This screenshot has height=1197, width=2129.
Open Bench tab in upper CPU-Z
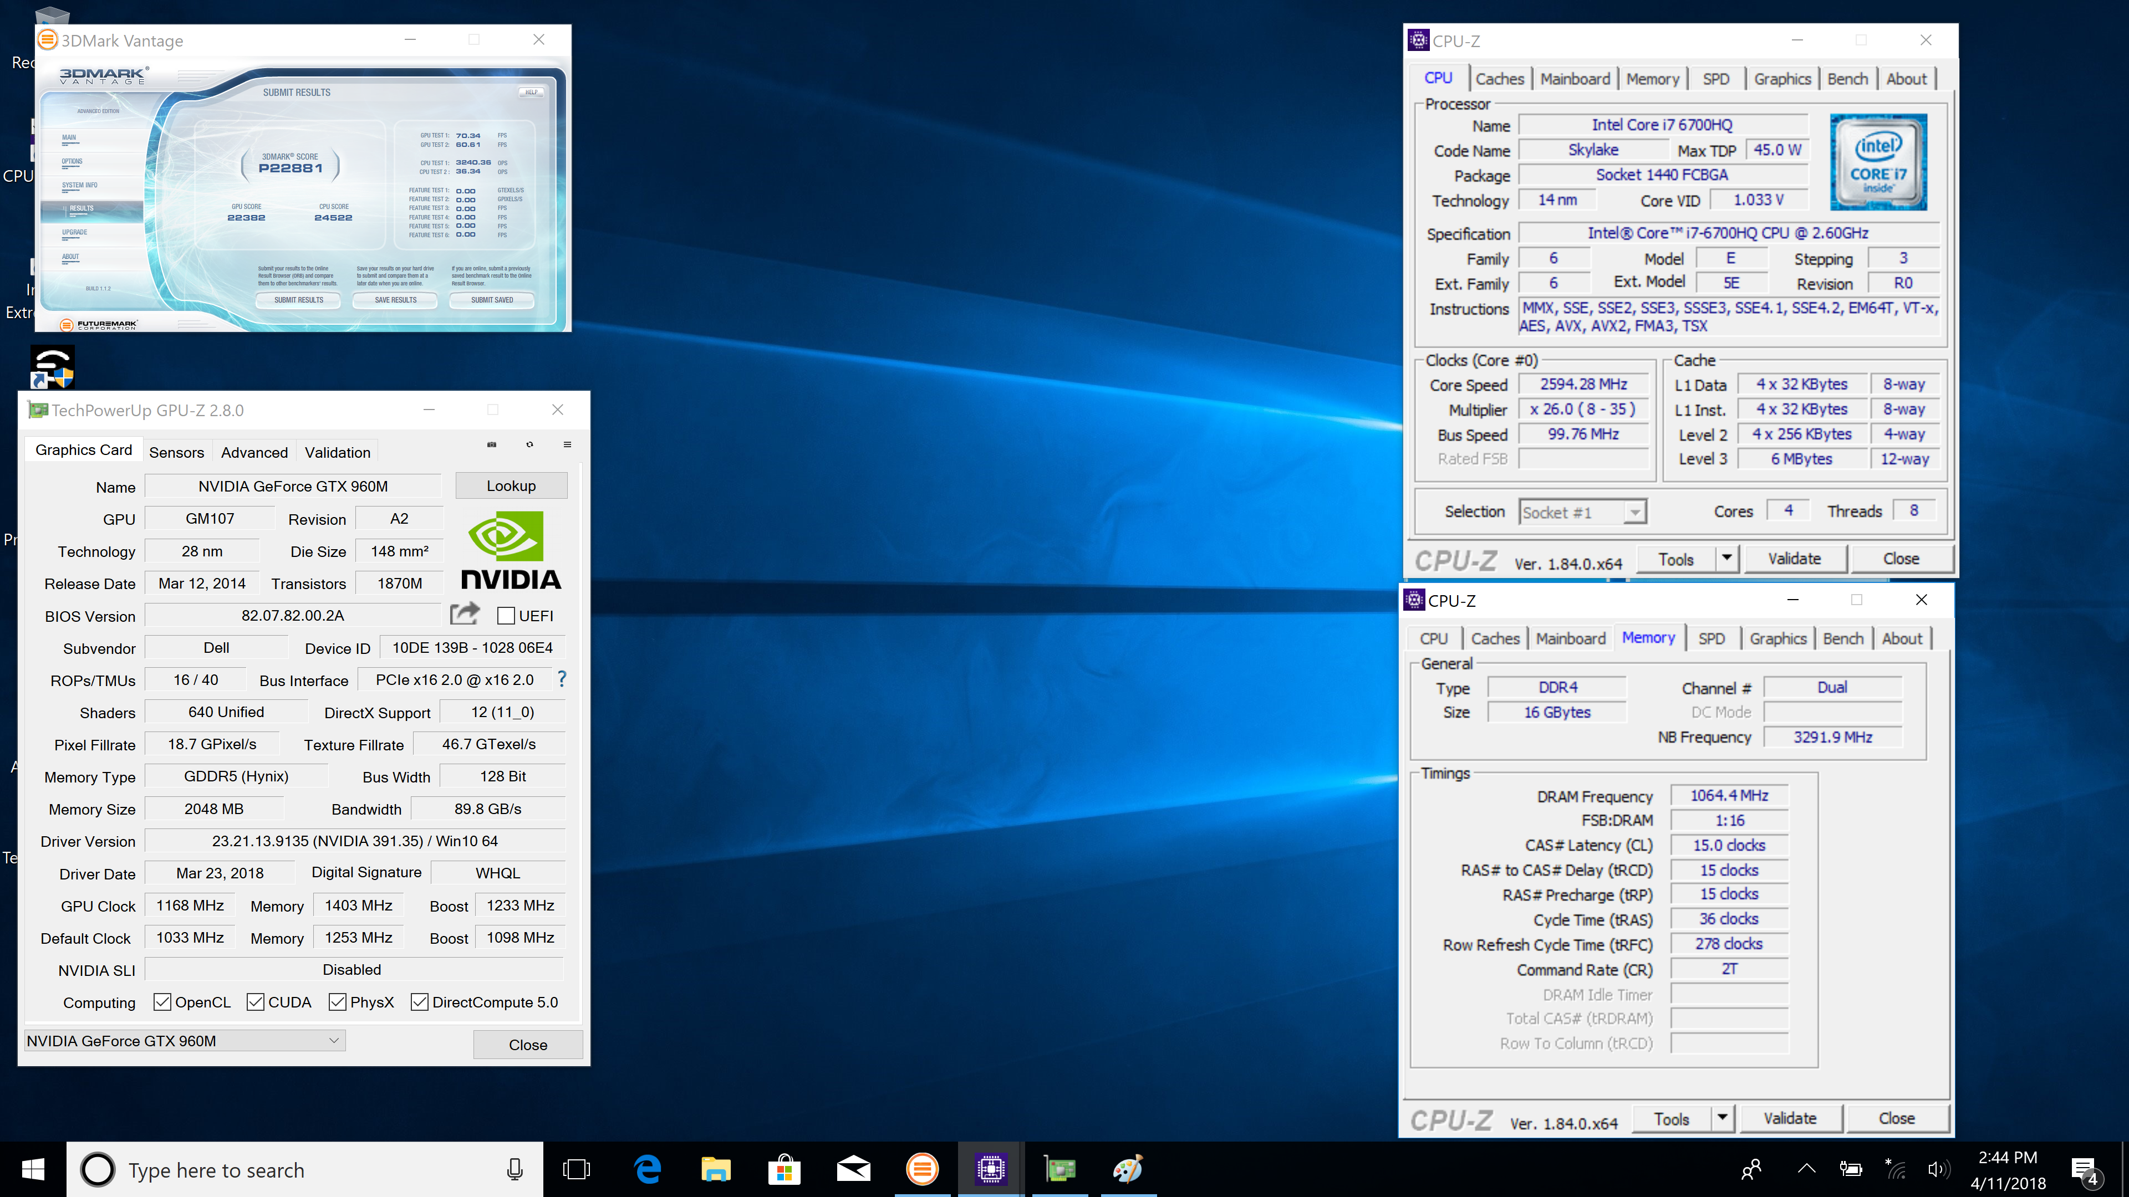[x=1847, y=79]
